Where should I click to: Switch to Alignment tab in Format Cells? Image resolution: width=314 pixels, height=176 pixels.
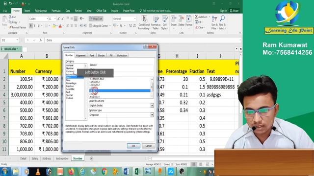tap(80, 55)
